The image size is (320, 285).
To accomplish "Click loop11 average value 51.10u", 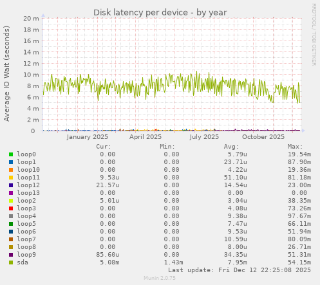I will point(236,178).
